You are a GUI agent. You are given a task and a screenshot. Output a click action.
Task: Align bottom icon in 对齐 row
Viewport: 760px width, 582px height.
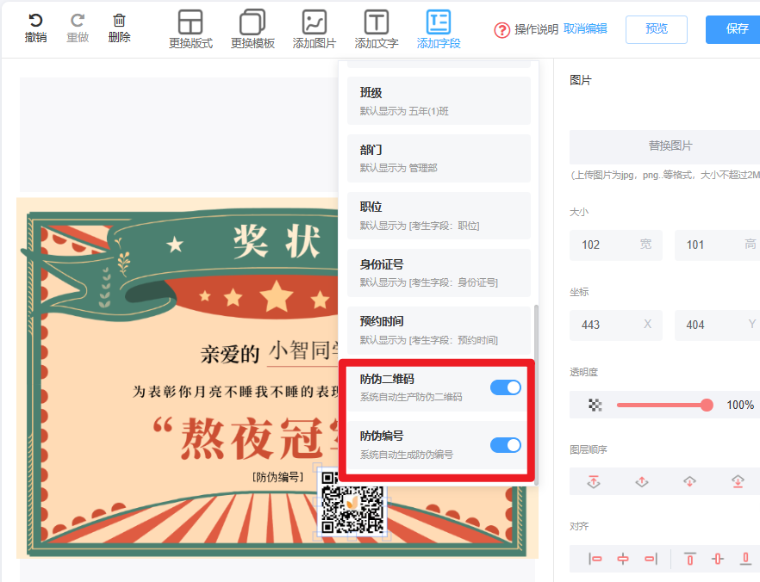[746, 560]
